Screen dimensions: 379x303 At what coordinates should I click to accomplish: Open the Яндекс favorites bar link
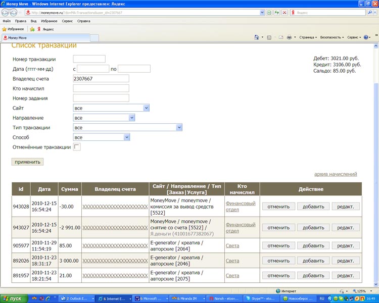click(x=45, y=29)
